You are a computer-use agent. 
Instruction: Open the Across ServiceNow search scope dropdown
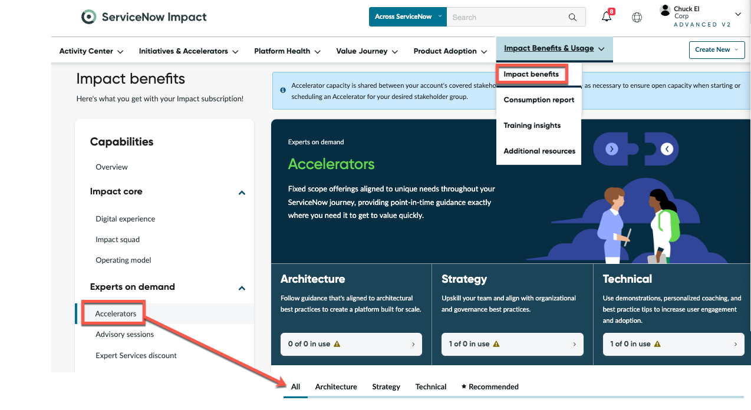pos(407,17)
